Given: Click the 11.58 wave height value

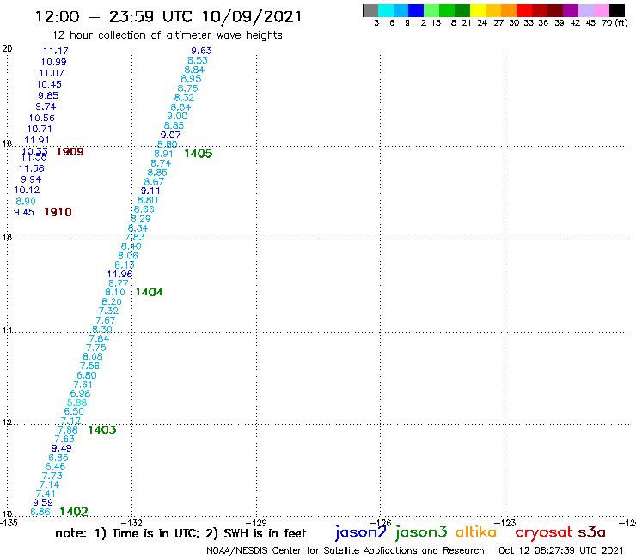Looking at the screenshot, I should coord(32,168).
